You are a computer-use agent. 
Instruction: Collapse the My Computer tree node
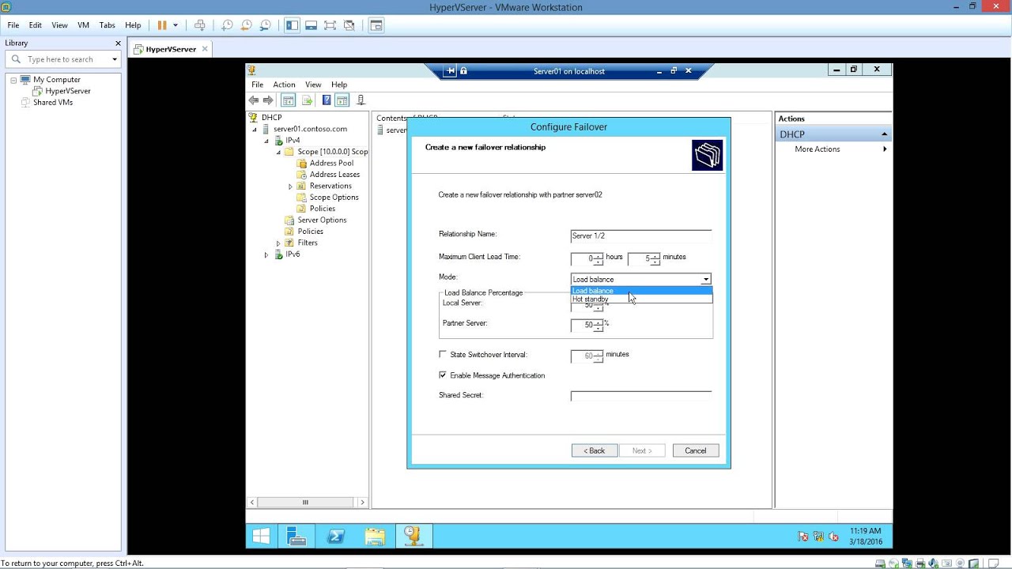click(x=13, y=80)
